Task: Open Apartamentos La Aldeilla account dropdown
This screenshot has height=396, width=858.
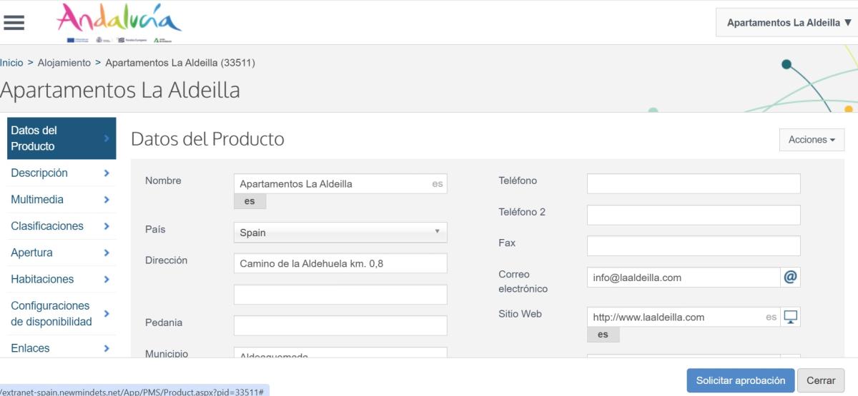Action: click(x=786, y=23)
